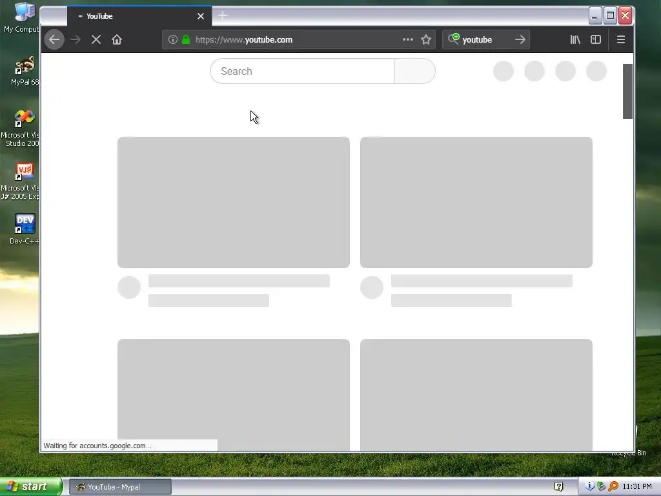Open the Start menu
Screen dimensions: 661x496
[30, 486]
